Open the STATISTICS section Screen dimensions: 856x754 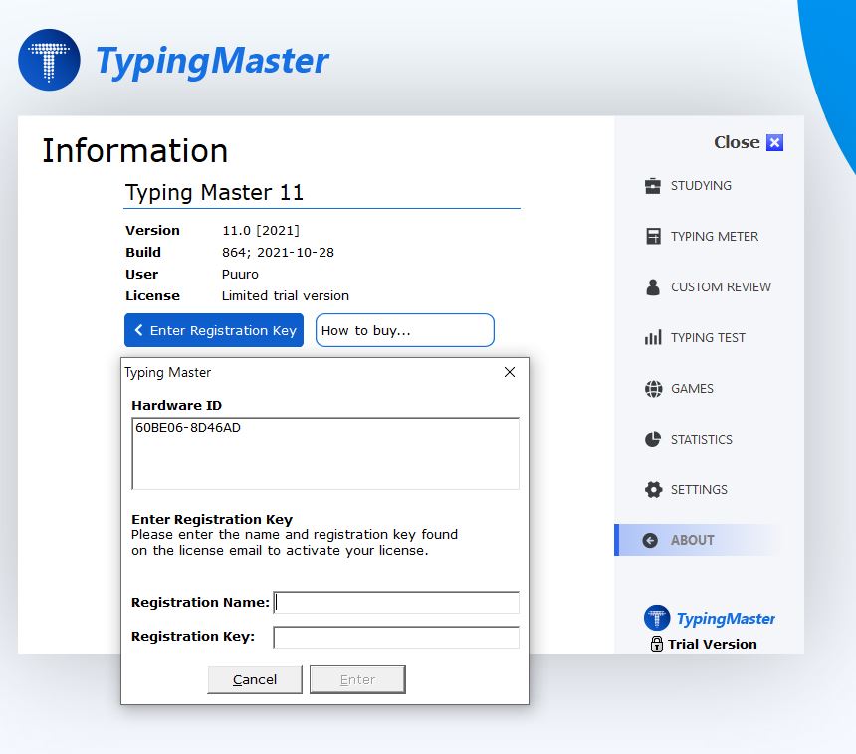pos(701,440)
